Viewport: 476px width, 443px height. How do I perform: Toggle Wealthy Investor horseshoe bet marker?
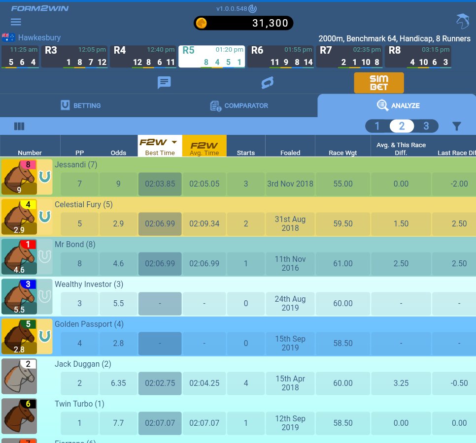45,296
